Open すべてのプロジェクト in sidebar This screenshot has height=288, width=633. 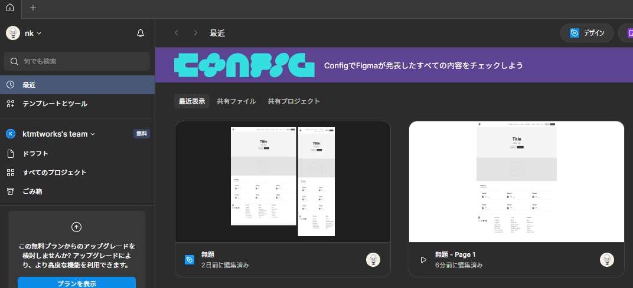click(77, 173)
